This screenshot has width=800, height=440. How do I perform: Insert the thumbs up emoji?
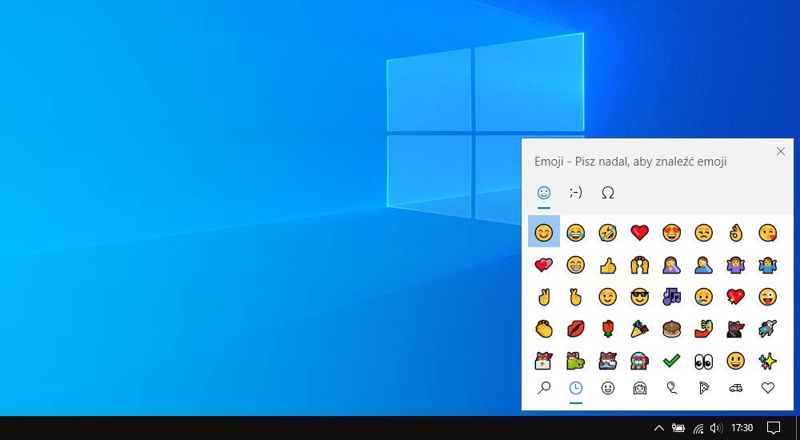coord(608,265)
